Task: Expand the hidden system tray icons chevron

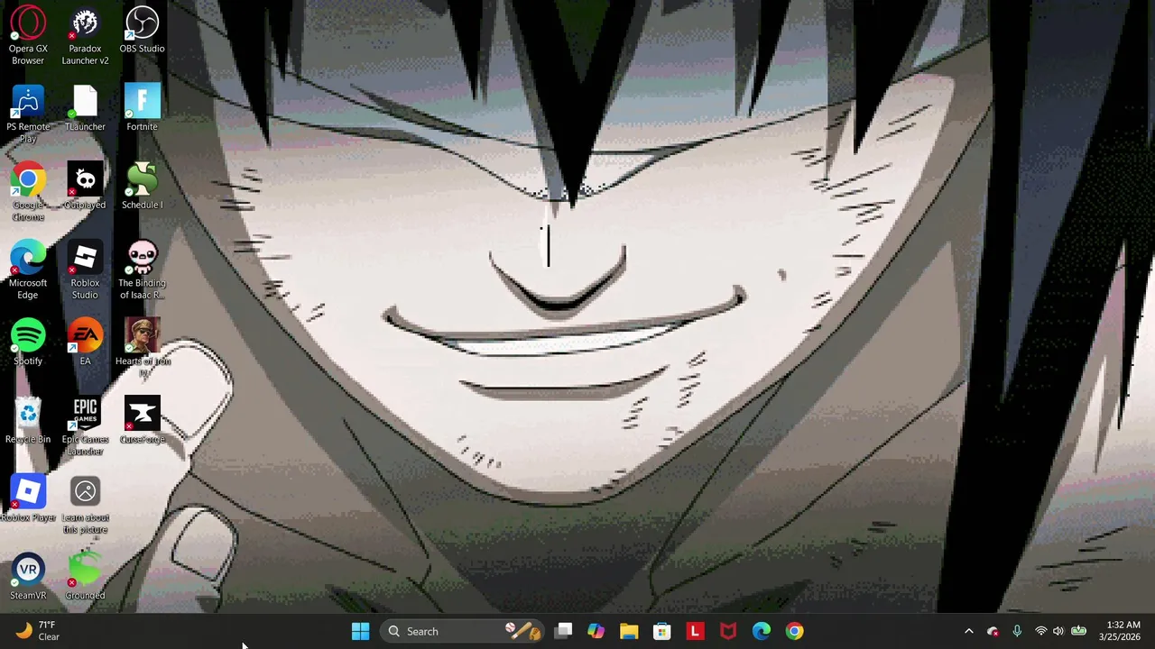Action: click(969, 631)
